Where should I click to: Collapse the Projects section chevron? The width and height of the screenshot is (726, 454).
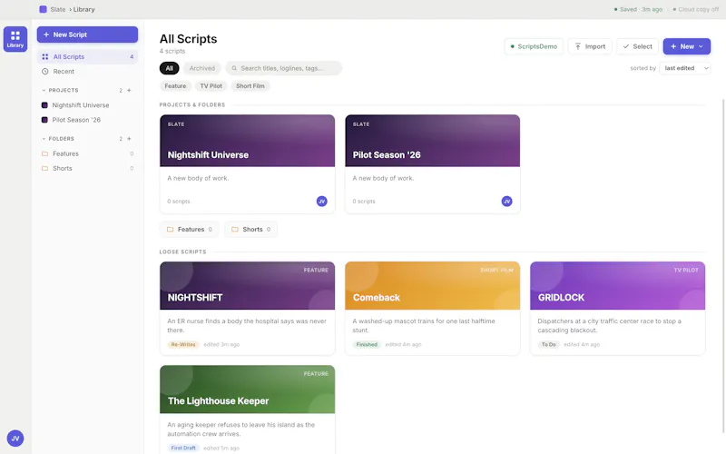(44, 90)
